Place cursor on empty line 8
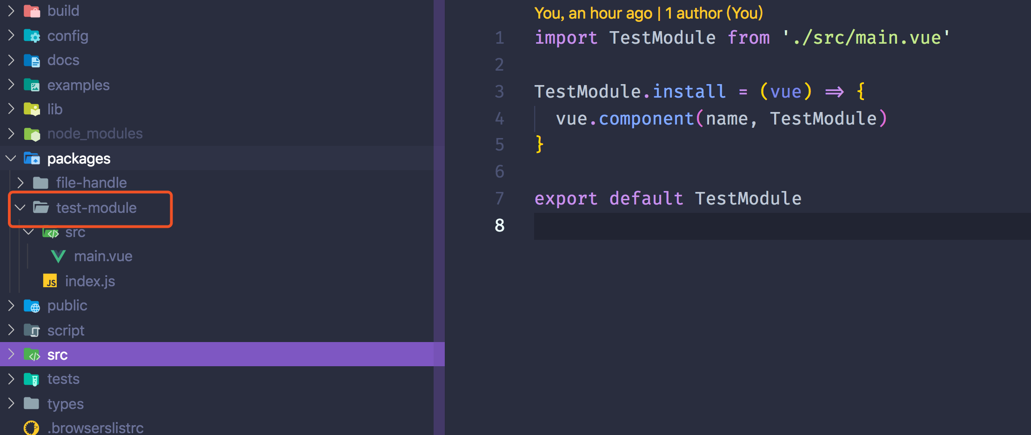The height and width of the screenshot is (435, 1031). click(x=782, y=226)
